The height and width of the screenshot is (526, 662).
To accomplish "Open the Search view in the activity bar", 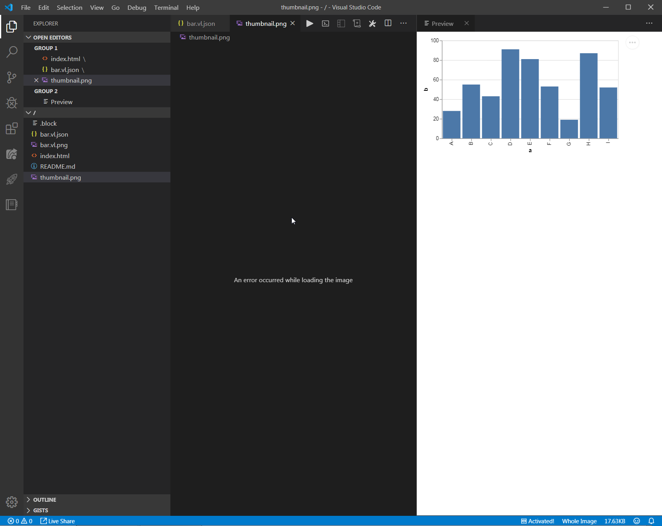I will point(12,52).
